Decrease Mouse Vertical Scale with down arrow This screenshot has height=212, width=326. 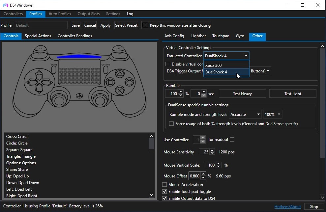[218, 167]
